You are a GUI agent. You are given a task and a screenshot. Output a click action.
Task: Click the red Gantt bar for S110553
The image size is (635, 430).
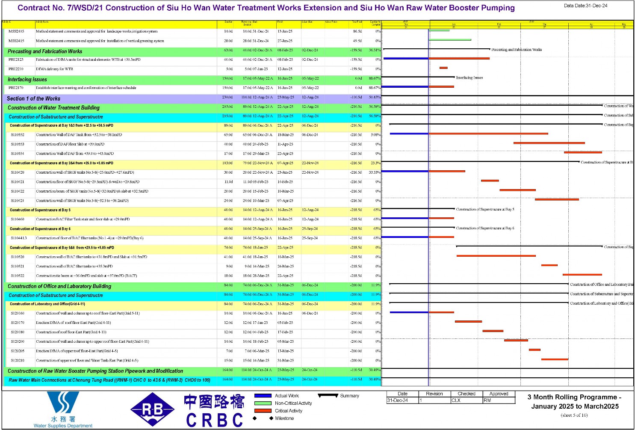tap(549, 143)
